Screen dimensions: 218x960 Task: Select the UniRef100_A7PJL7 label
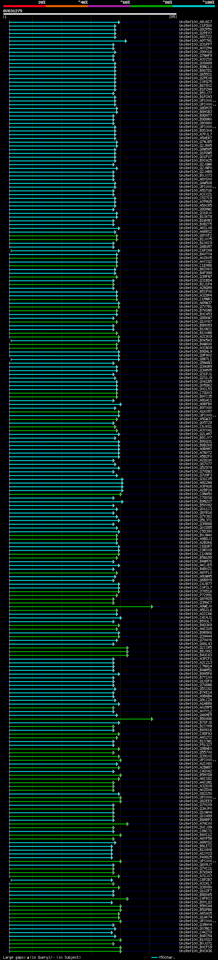(196, 134)
